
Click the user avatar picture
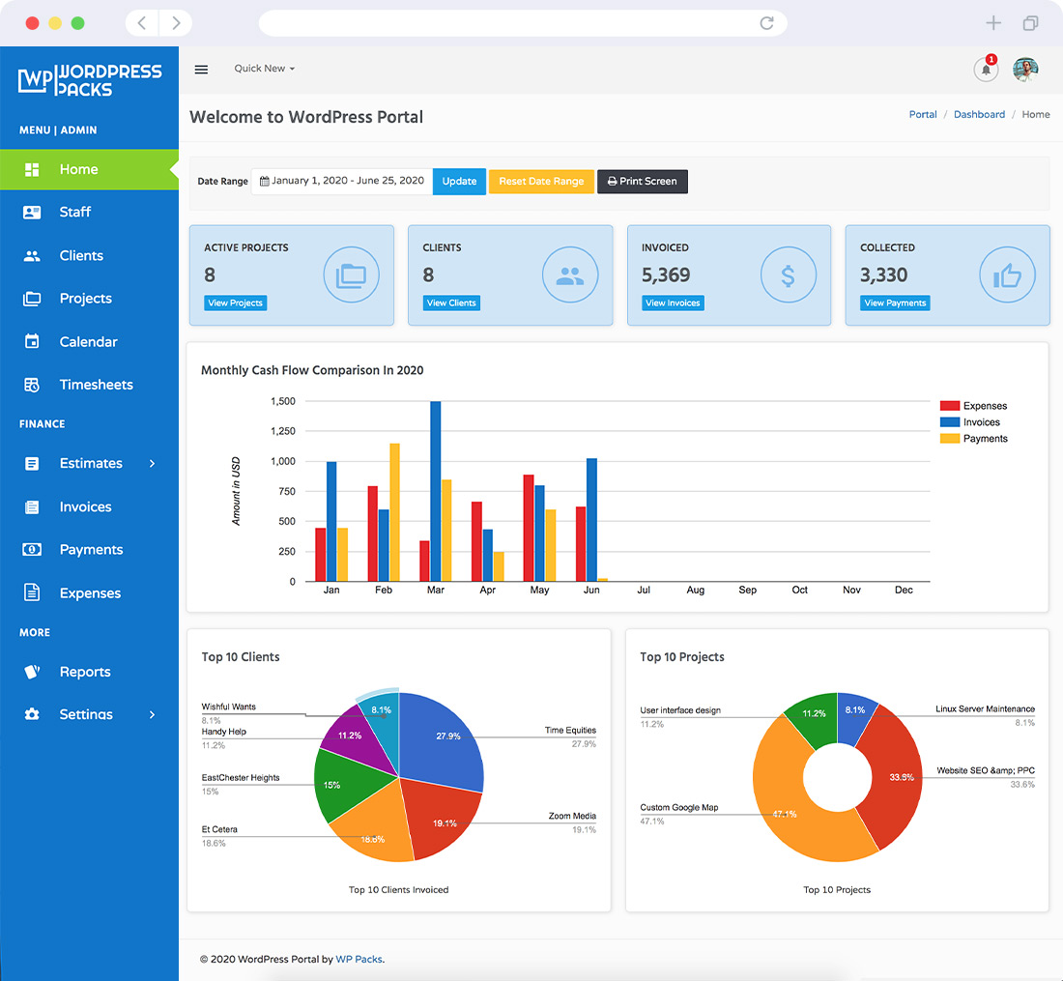(1025, 70)
